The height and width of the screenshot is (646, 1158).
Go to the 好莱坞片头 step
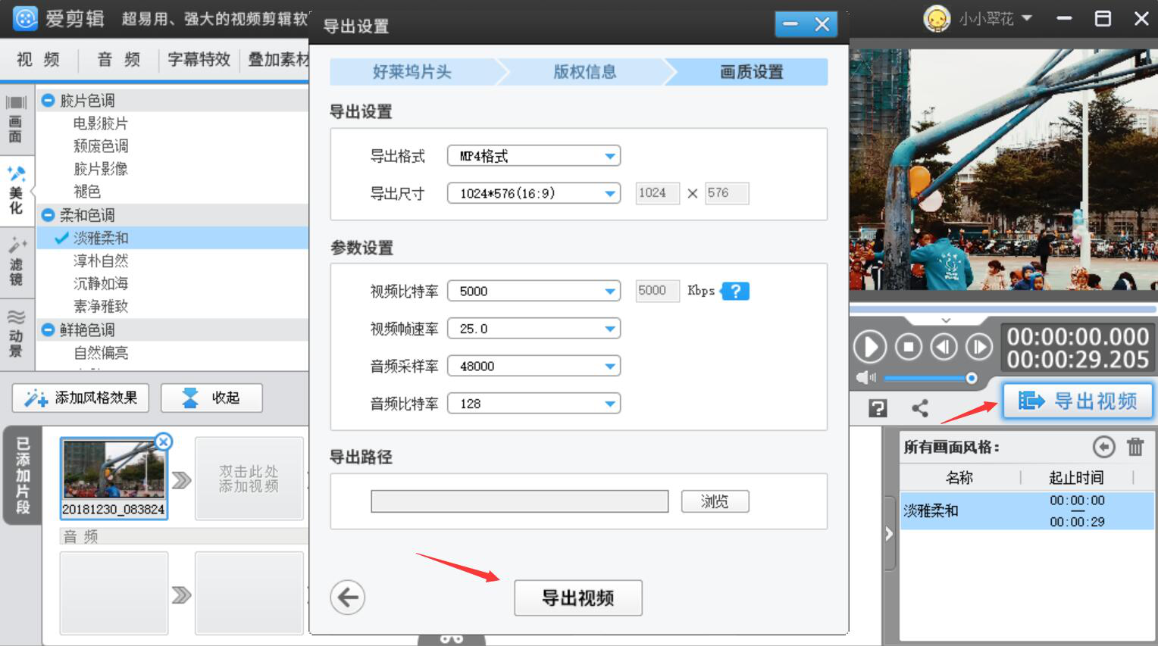(412, 72)
